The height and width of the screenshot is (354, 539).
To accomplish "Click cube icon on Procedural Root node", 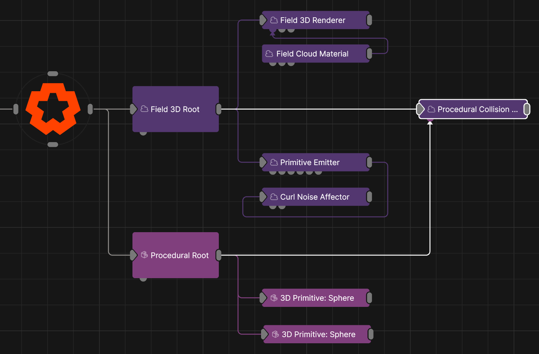I will click(144, 255).
